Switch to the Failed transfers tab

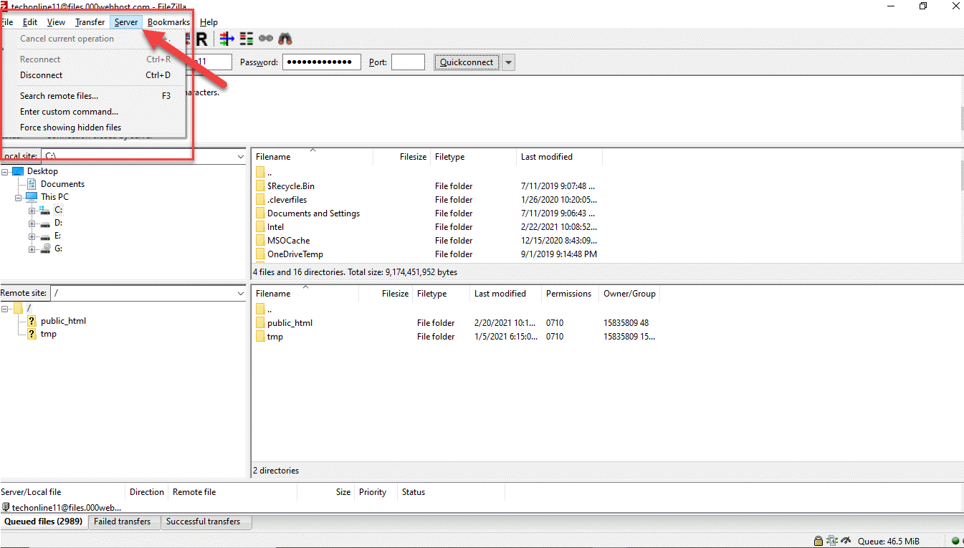point(124,521)
